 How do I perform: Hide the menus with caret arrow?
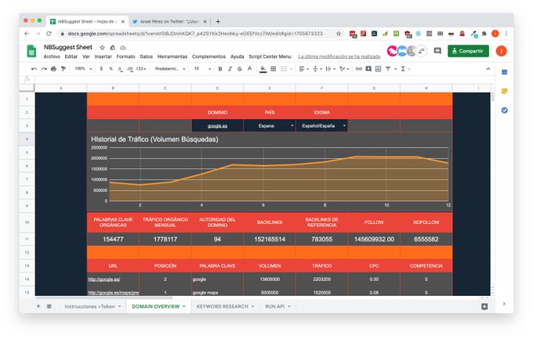click(x=488, y=69)
